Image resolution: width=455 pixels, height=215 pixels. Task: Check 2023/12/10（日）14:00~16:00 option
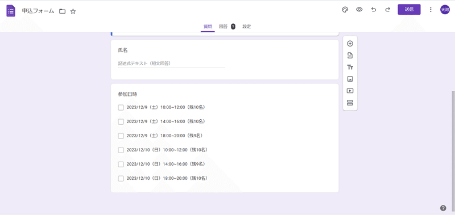pos(121,165)
